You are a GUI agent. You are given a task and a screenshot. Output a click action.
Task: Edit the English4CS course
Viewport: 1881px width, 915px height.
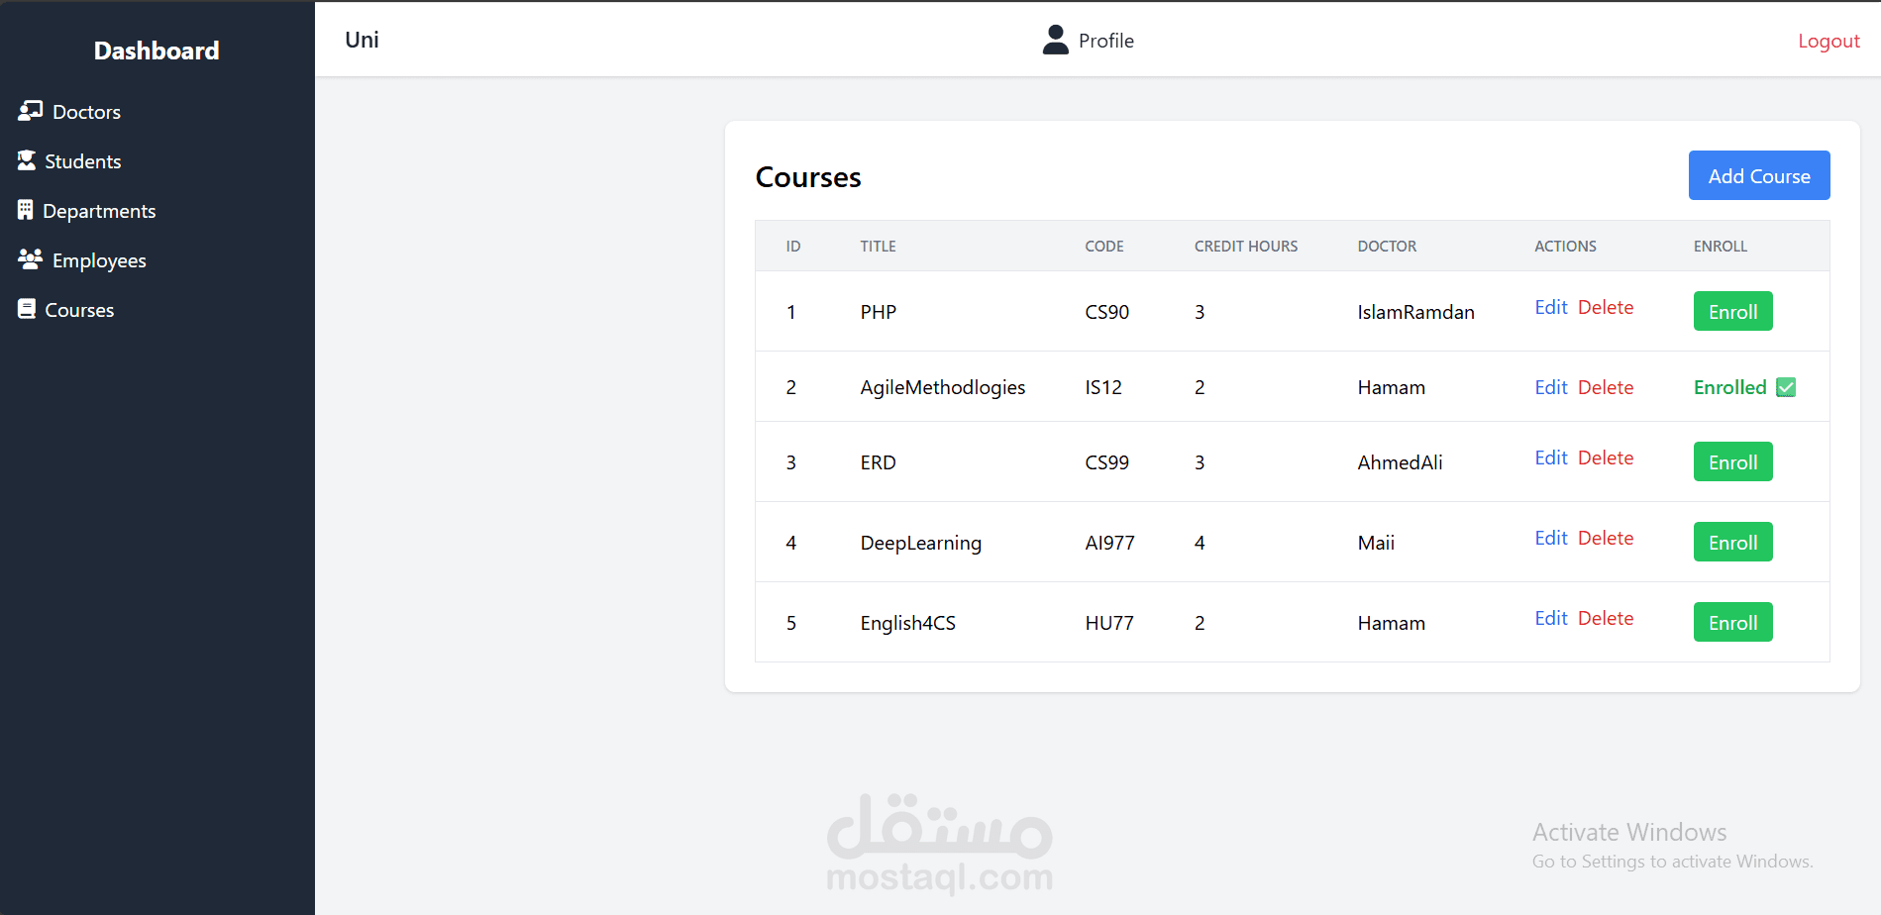click(x=1551, y=618)
